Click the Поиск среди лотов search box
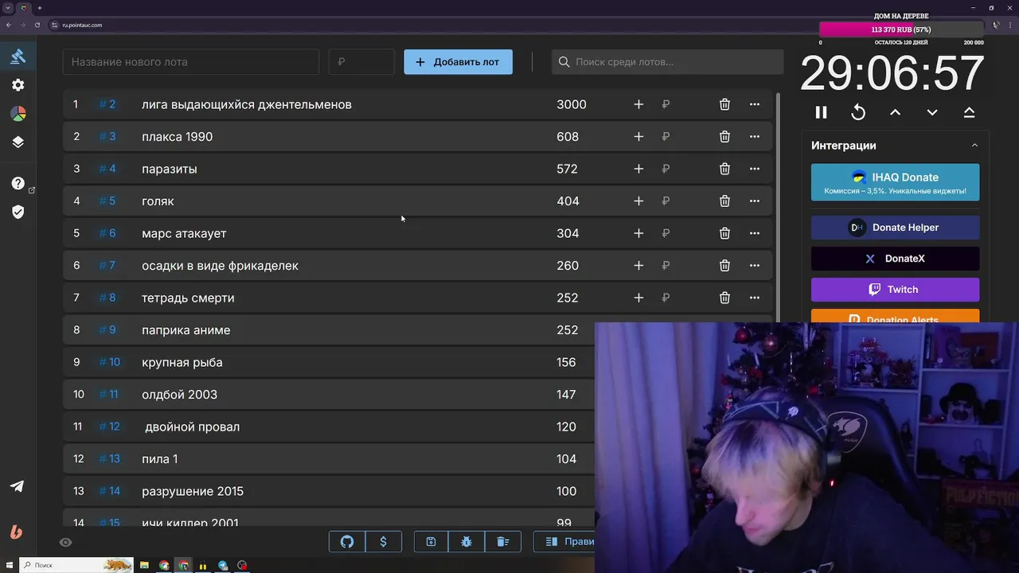This screenshot has width=1019, height=573. tap(667, 62)
